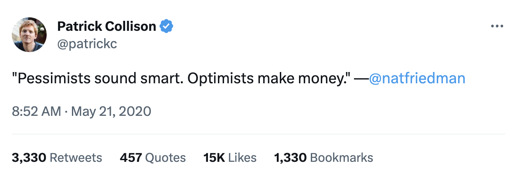Image resolution: width=517 pixels, height=177 pixels.
Task: Open the Patrick Collison display name link
Action: (x=106, y=26)
